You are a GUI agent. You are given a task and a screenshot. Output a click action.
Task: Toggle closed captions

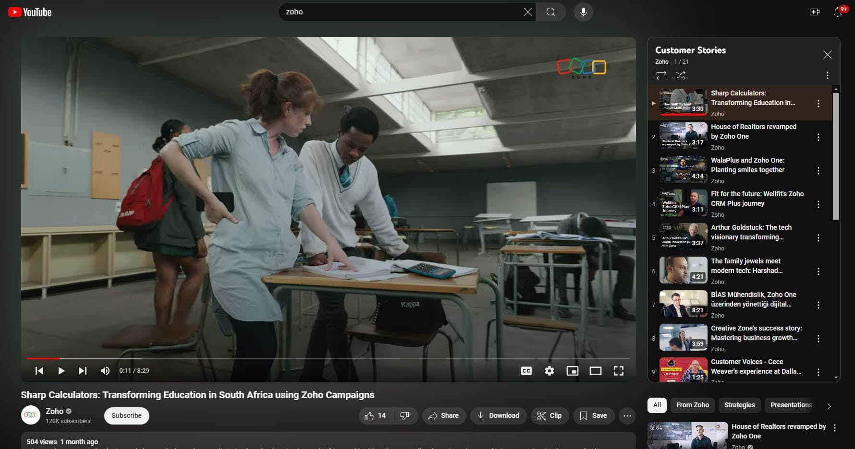click(526, 371)
